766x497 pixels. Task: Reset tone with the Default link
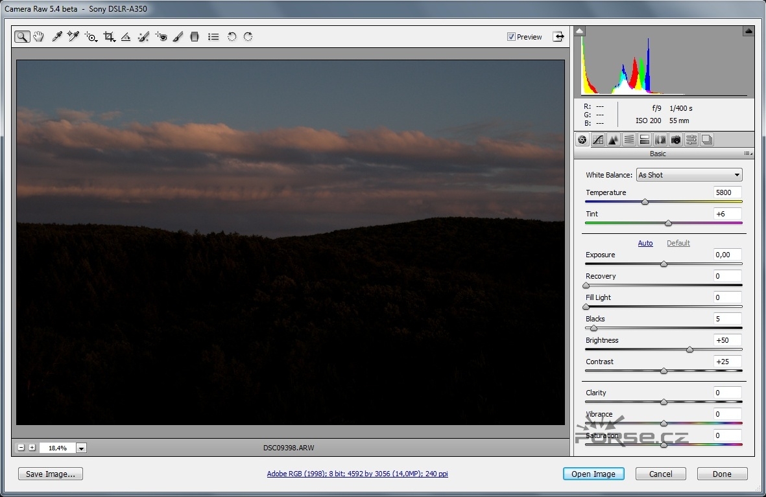(678, 242)
